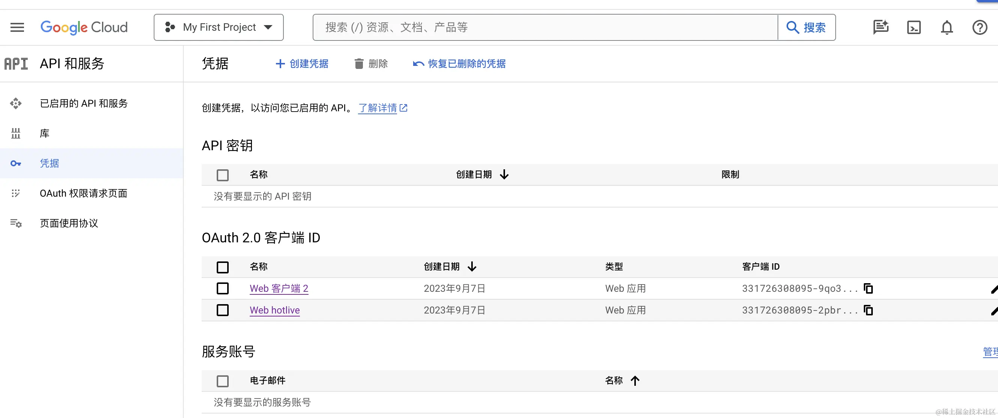
Task: Edit the Web hotlive client pencil icon
Action: (x=994, y=311)
